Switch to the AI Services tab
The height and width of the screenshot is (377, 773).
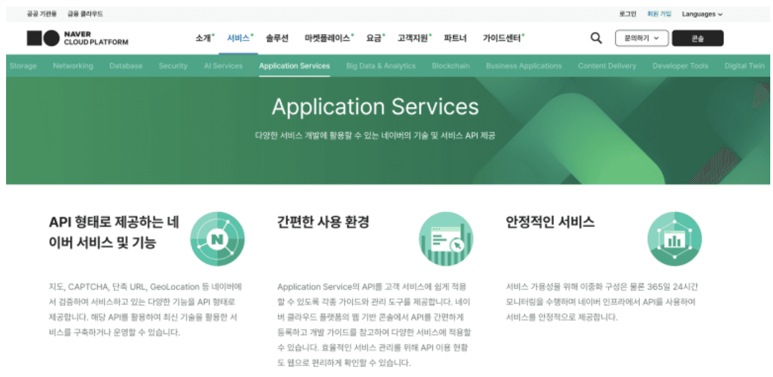pyautogui.click(x=223, y=66)
